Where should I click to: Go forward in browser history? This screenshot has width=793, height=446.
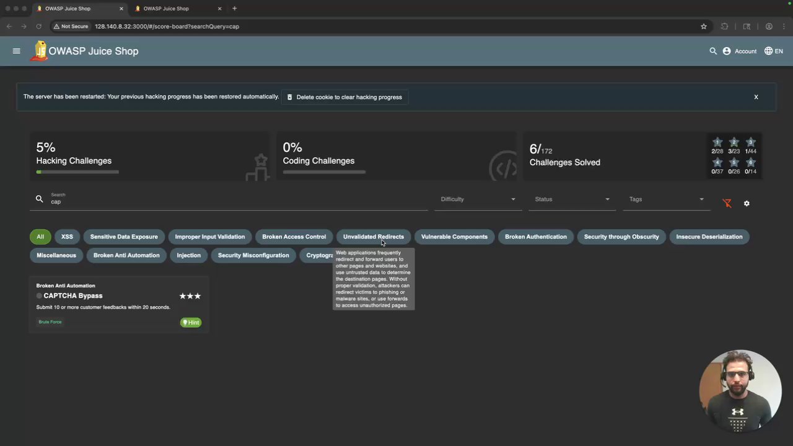pyautogui.click(x=24, y=27)
